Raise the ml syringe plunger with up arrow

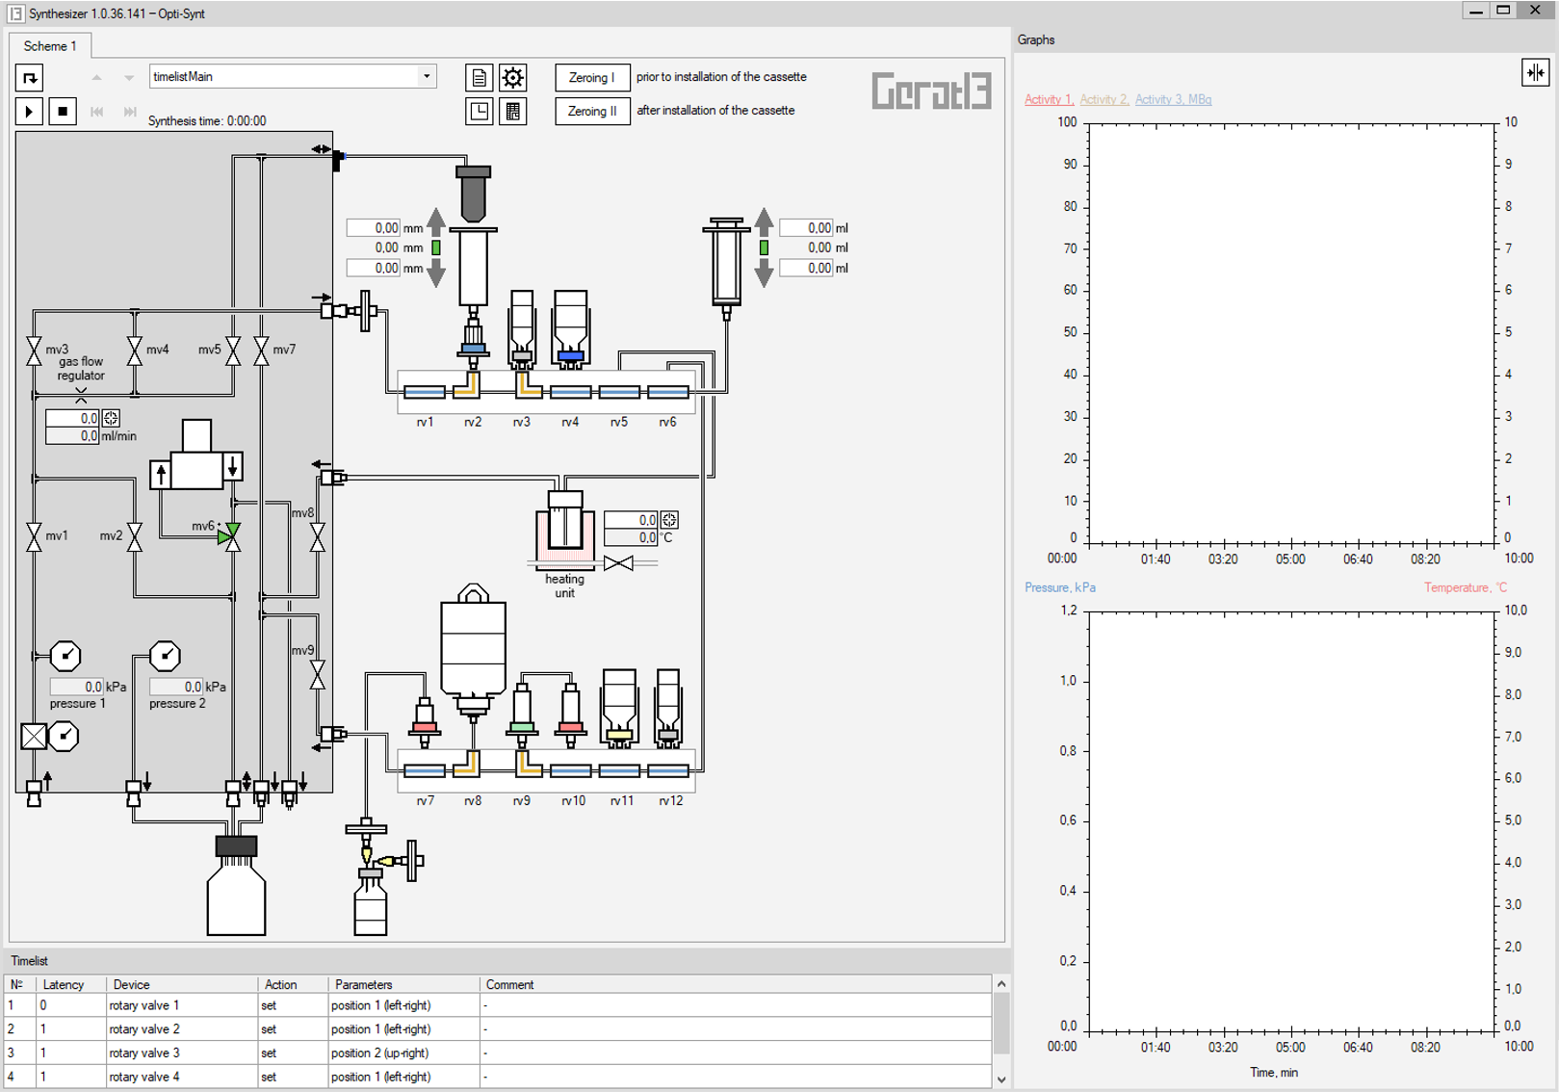coord(764,222)
